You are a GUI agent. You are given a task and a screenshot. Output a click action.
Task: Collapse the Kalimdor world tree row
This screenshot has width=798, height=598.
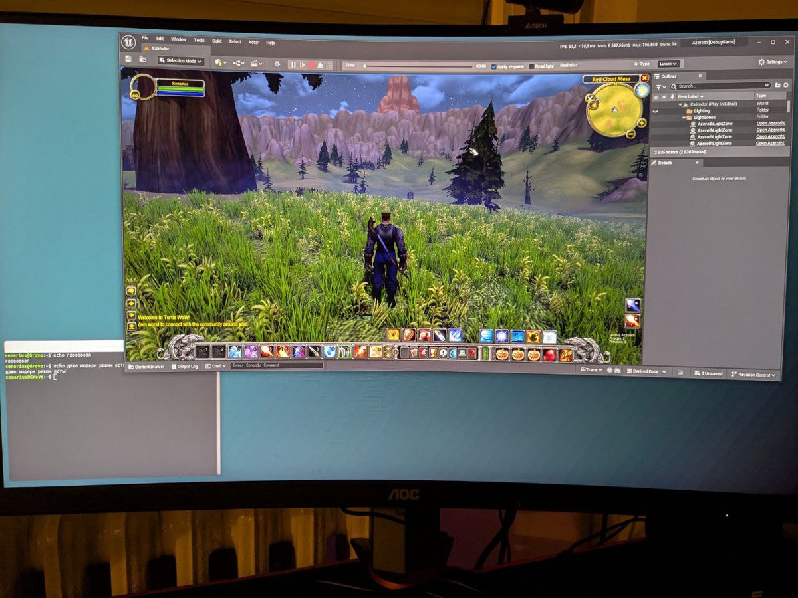[680, 104]
